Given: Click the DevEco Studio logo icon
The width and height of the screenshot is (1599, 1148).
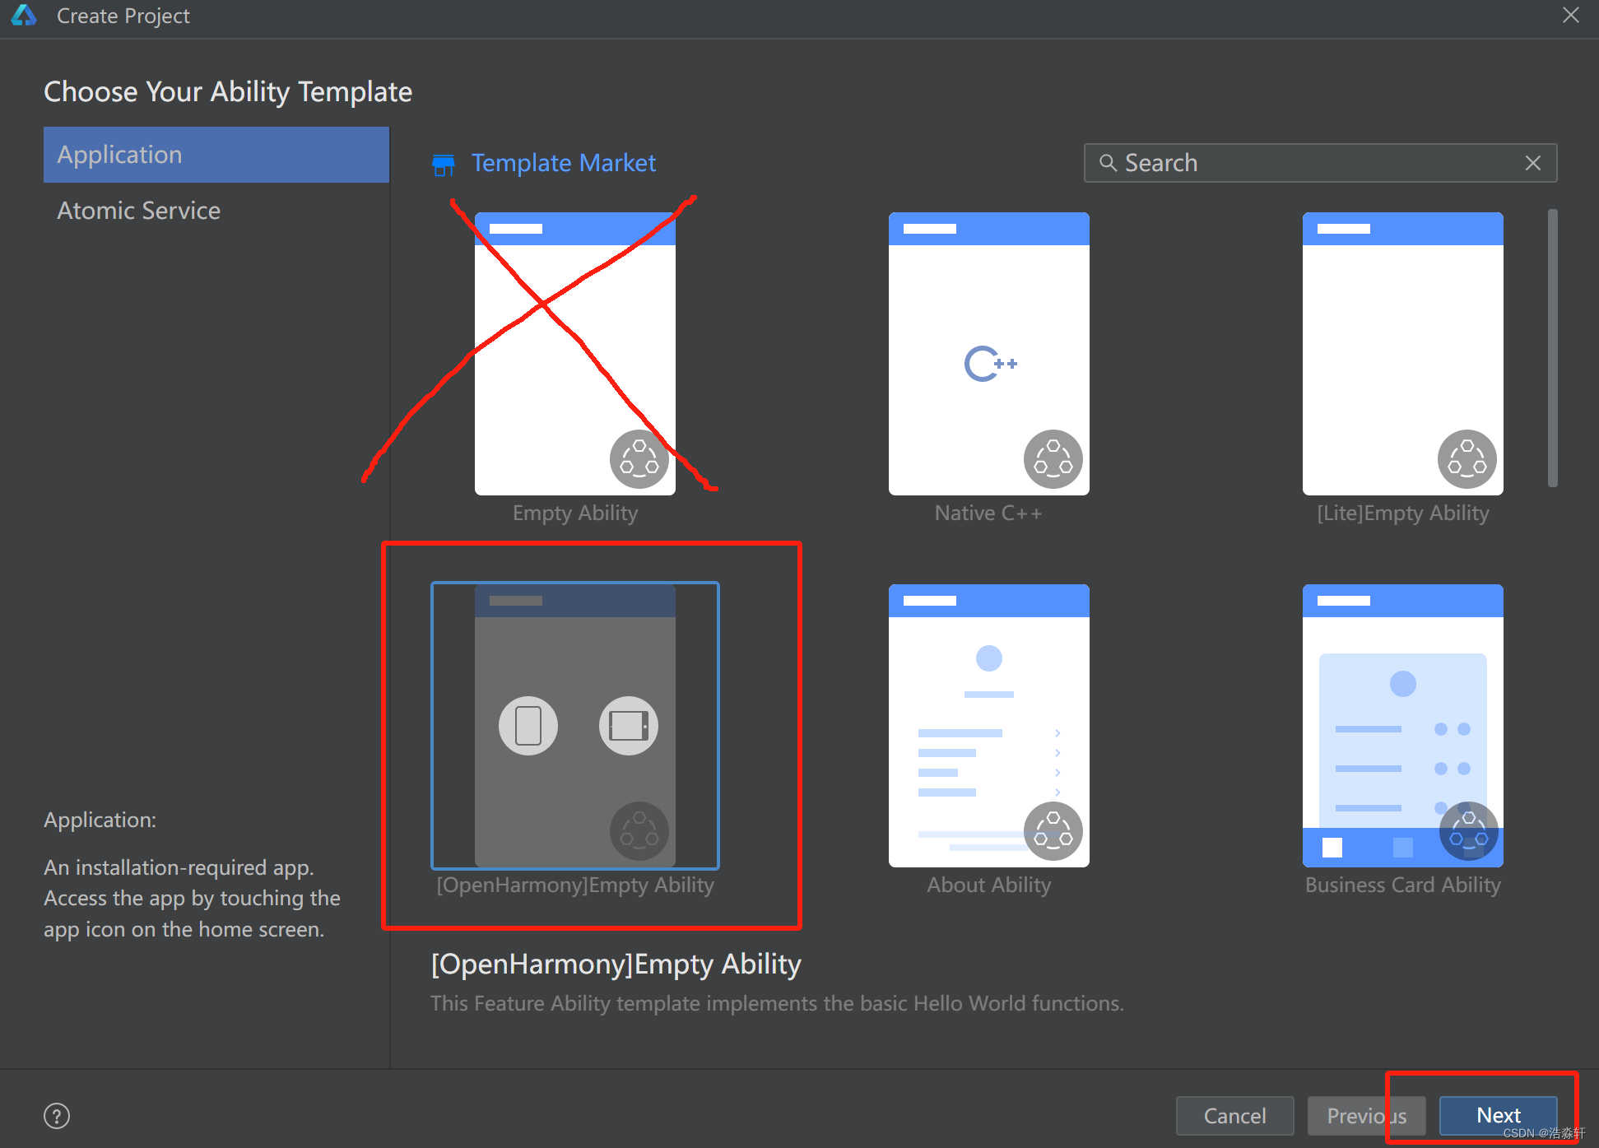Looking at the screenshot, I should (x=24, y=16).
